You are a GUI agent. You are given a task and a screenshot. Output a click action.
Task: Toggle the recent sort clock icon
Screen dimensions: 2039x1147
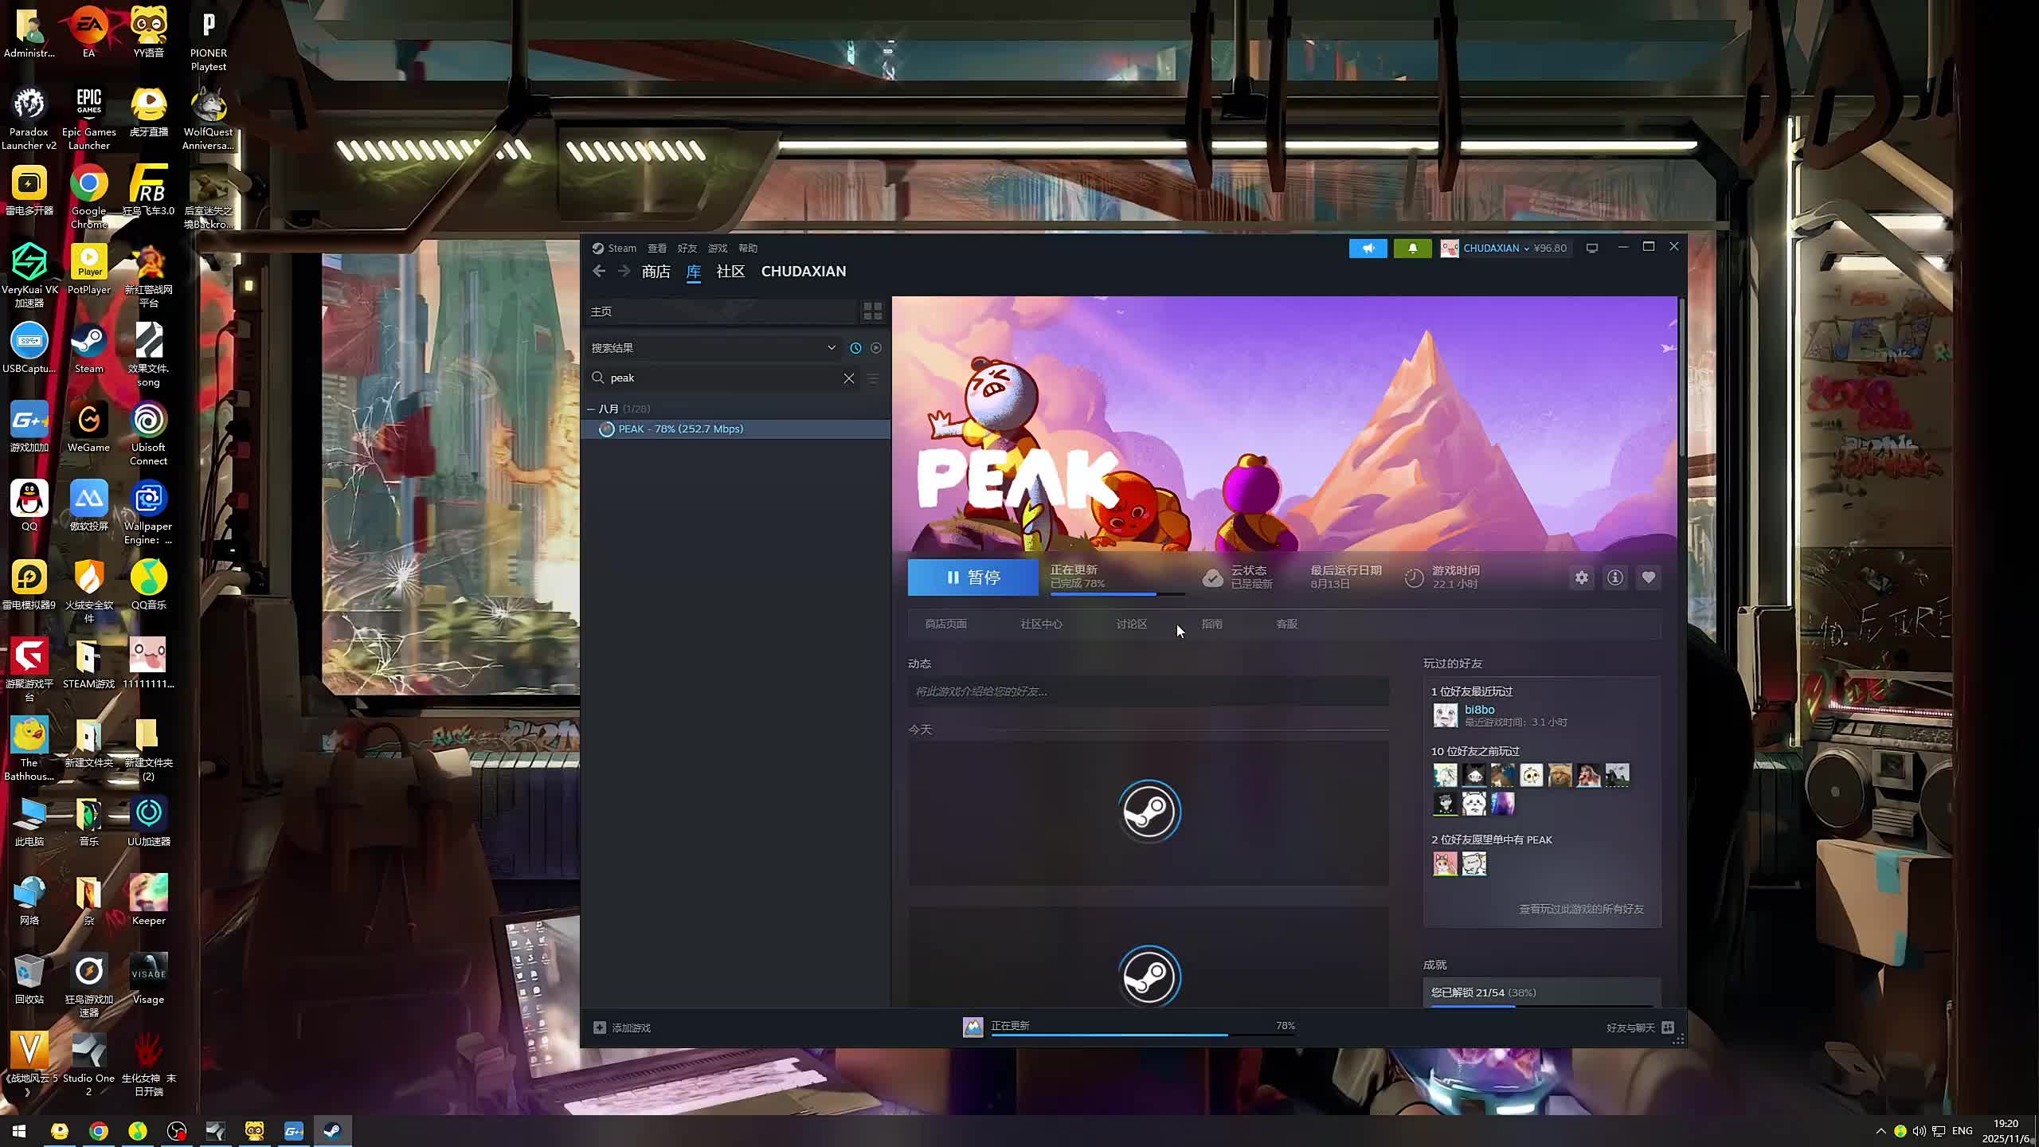coord(855,348)
